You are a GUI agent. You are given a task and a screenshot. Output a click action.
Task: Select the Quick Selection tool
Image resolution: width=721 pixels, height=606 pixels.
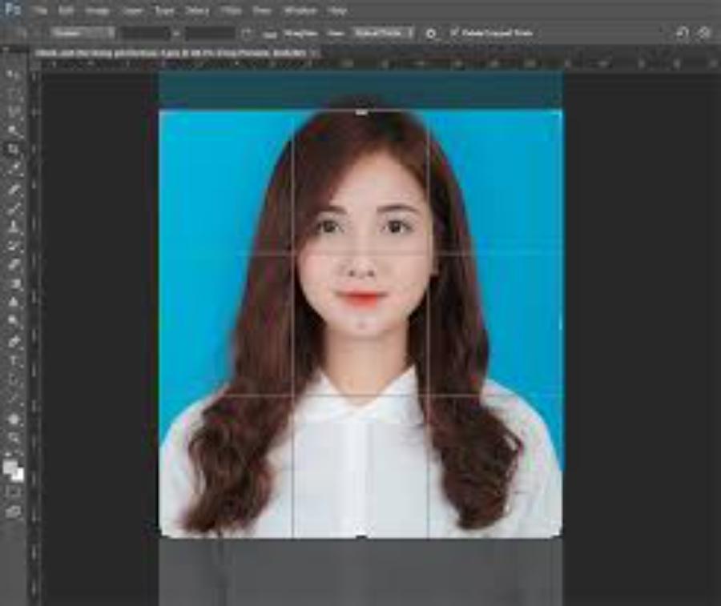click(x=14, y=131)
